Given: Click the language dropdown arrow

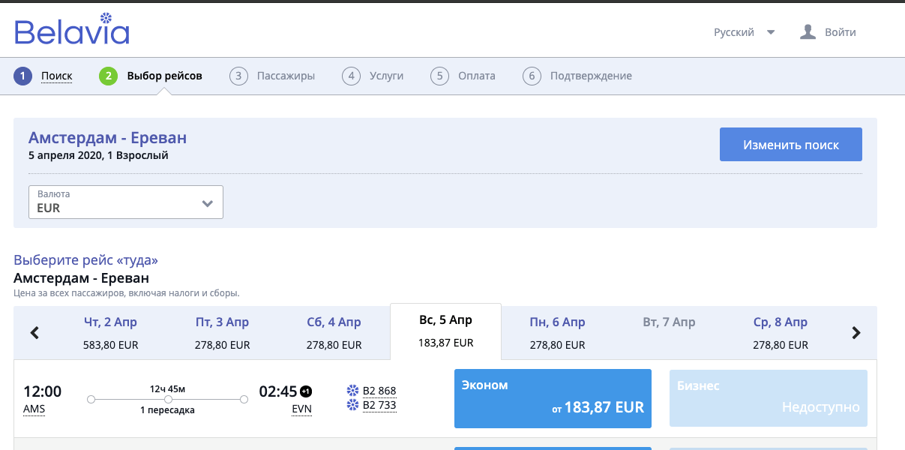Looking at the screenshot, I should click(x=771, y=32).
